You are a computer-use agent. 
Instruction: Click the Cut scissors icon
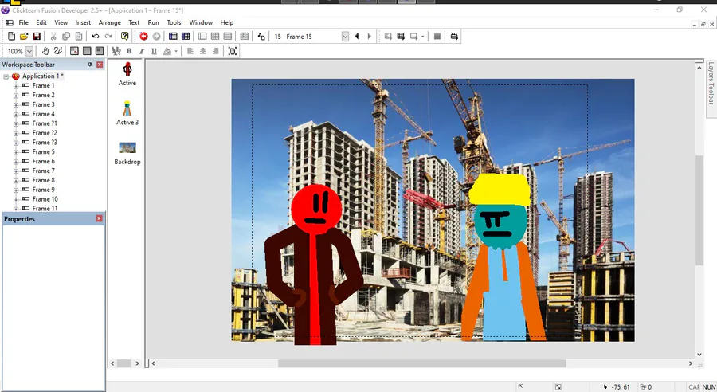tap(53, 36)
